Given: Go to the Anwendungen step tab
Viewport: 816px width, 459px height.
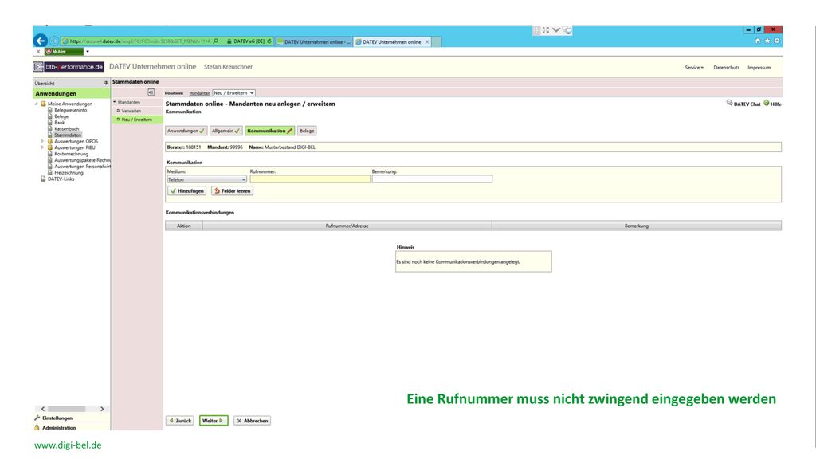Looking at the screenshot, I should (186, 131).
